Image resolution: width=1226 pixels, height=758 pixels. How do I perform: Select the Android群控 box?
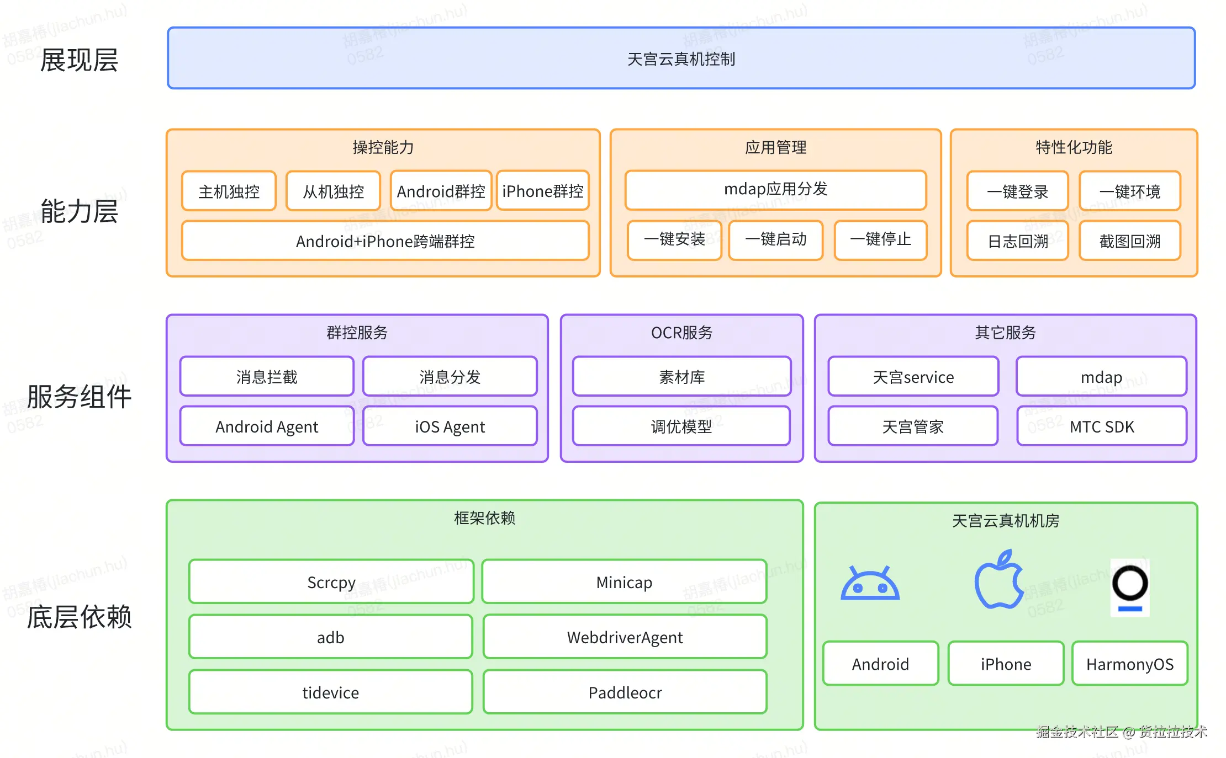[x=441, y=191]
